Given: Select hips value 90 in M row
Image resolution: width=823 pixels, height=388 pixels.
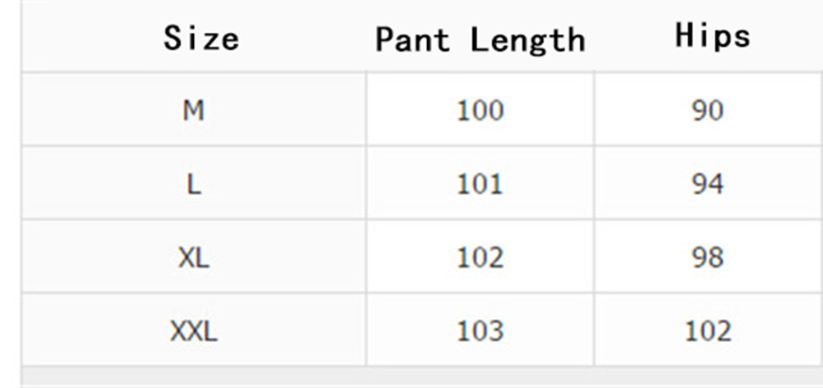Looking at the screenshot, I should pyautogui.click(x=707, y=110).
